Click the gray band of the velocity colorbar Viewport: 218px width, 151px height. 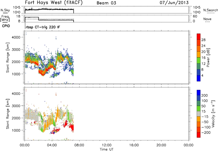pyautogui.click(x=199, y=114)
